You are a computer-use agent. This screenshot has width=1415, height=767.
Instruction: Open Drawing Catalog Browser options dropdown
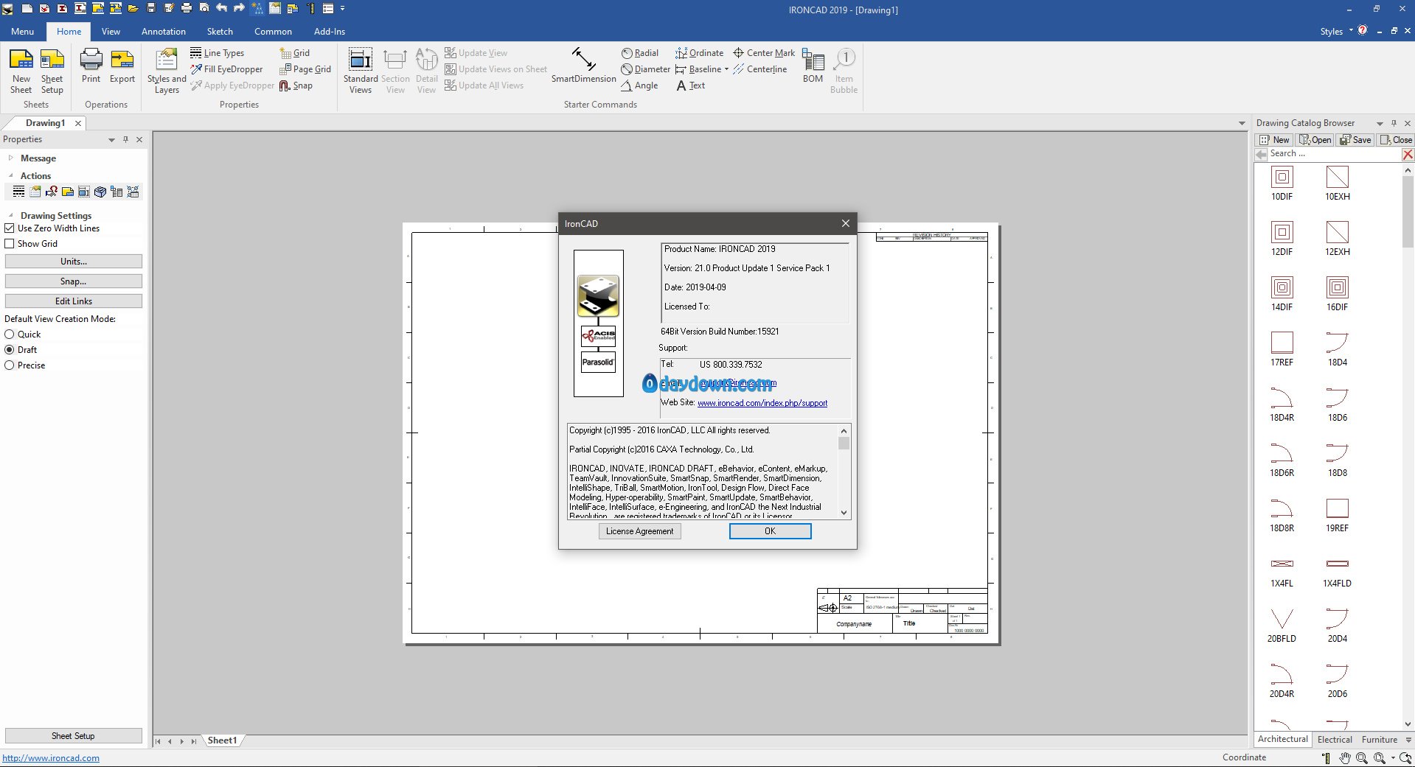point(1380,124)
